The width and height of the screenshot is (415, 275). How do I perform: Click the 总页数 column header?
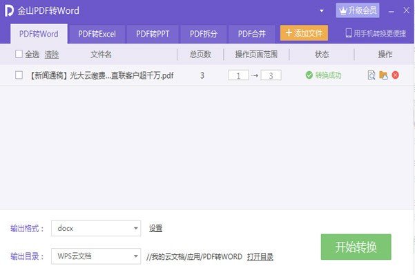tap(200, 55)
